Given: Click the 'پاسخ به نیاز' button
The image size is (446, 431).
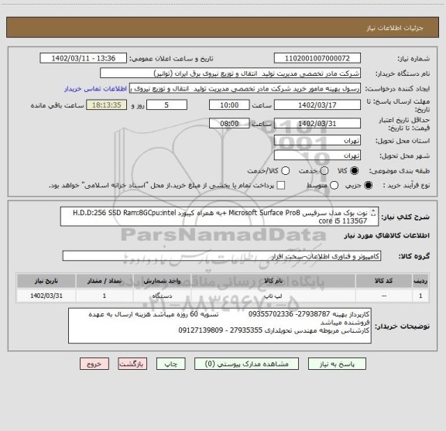Looking at the screenshot, I should click(x=337, y=364).
